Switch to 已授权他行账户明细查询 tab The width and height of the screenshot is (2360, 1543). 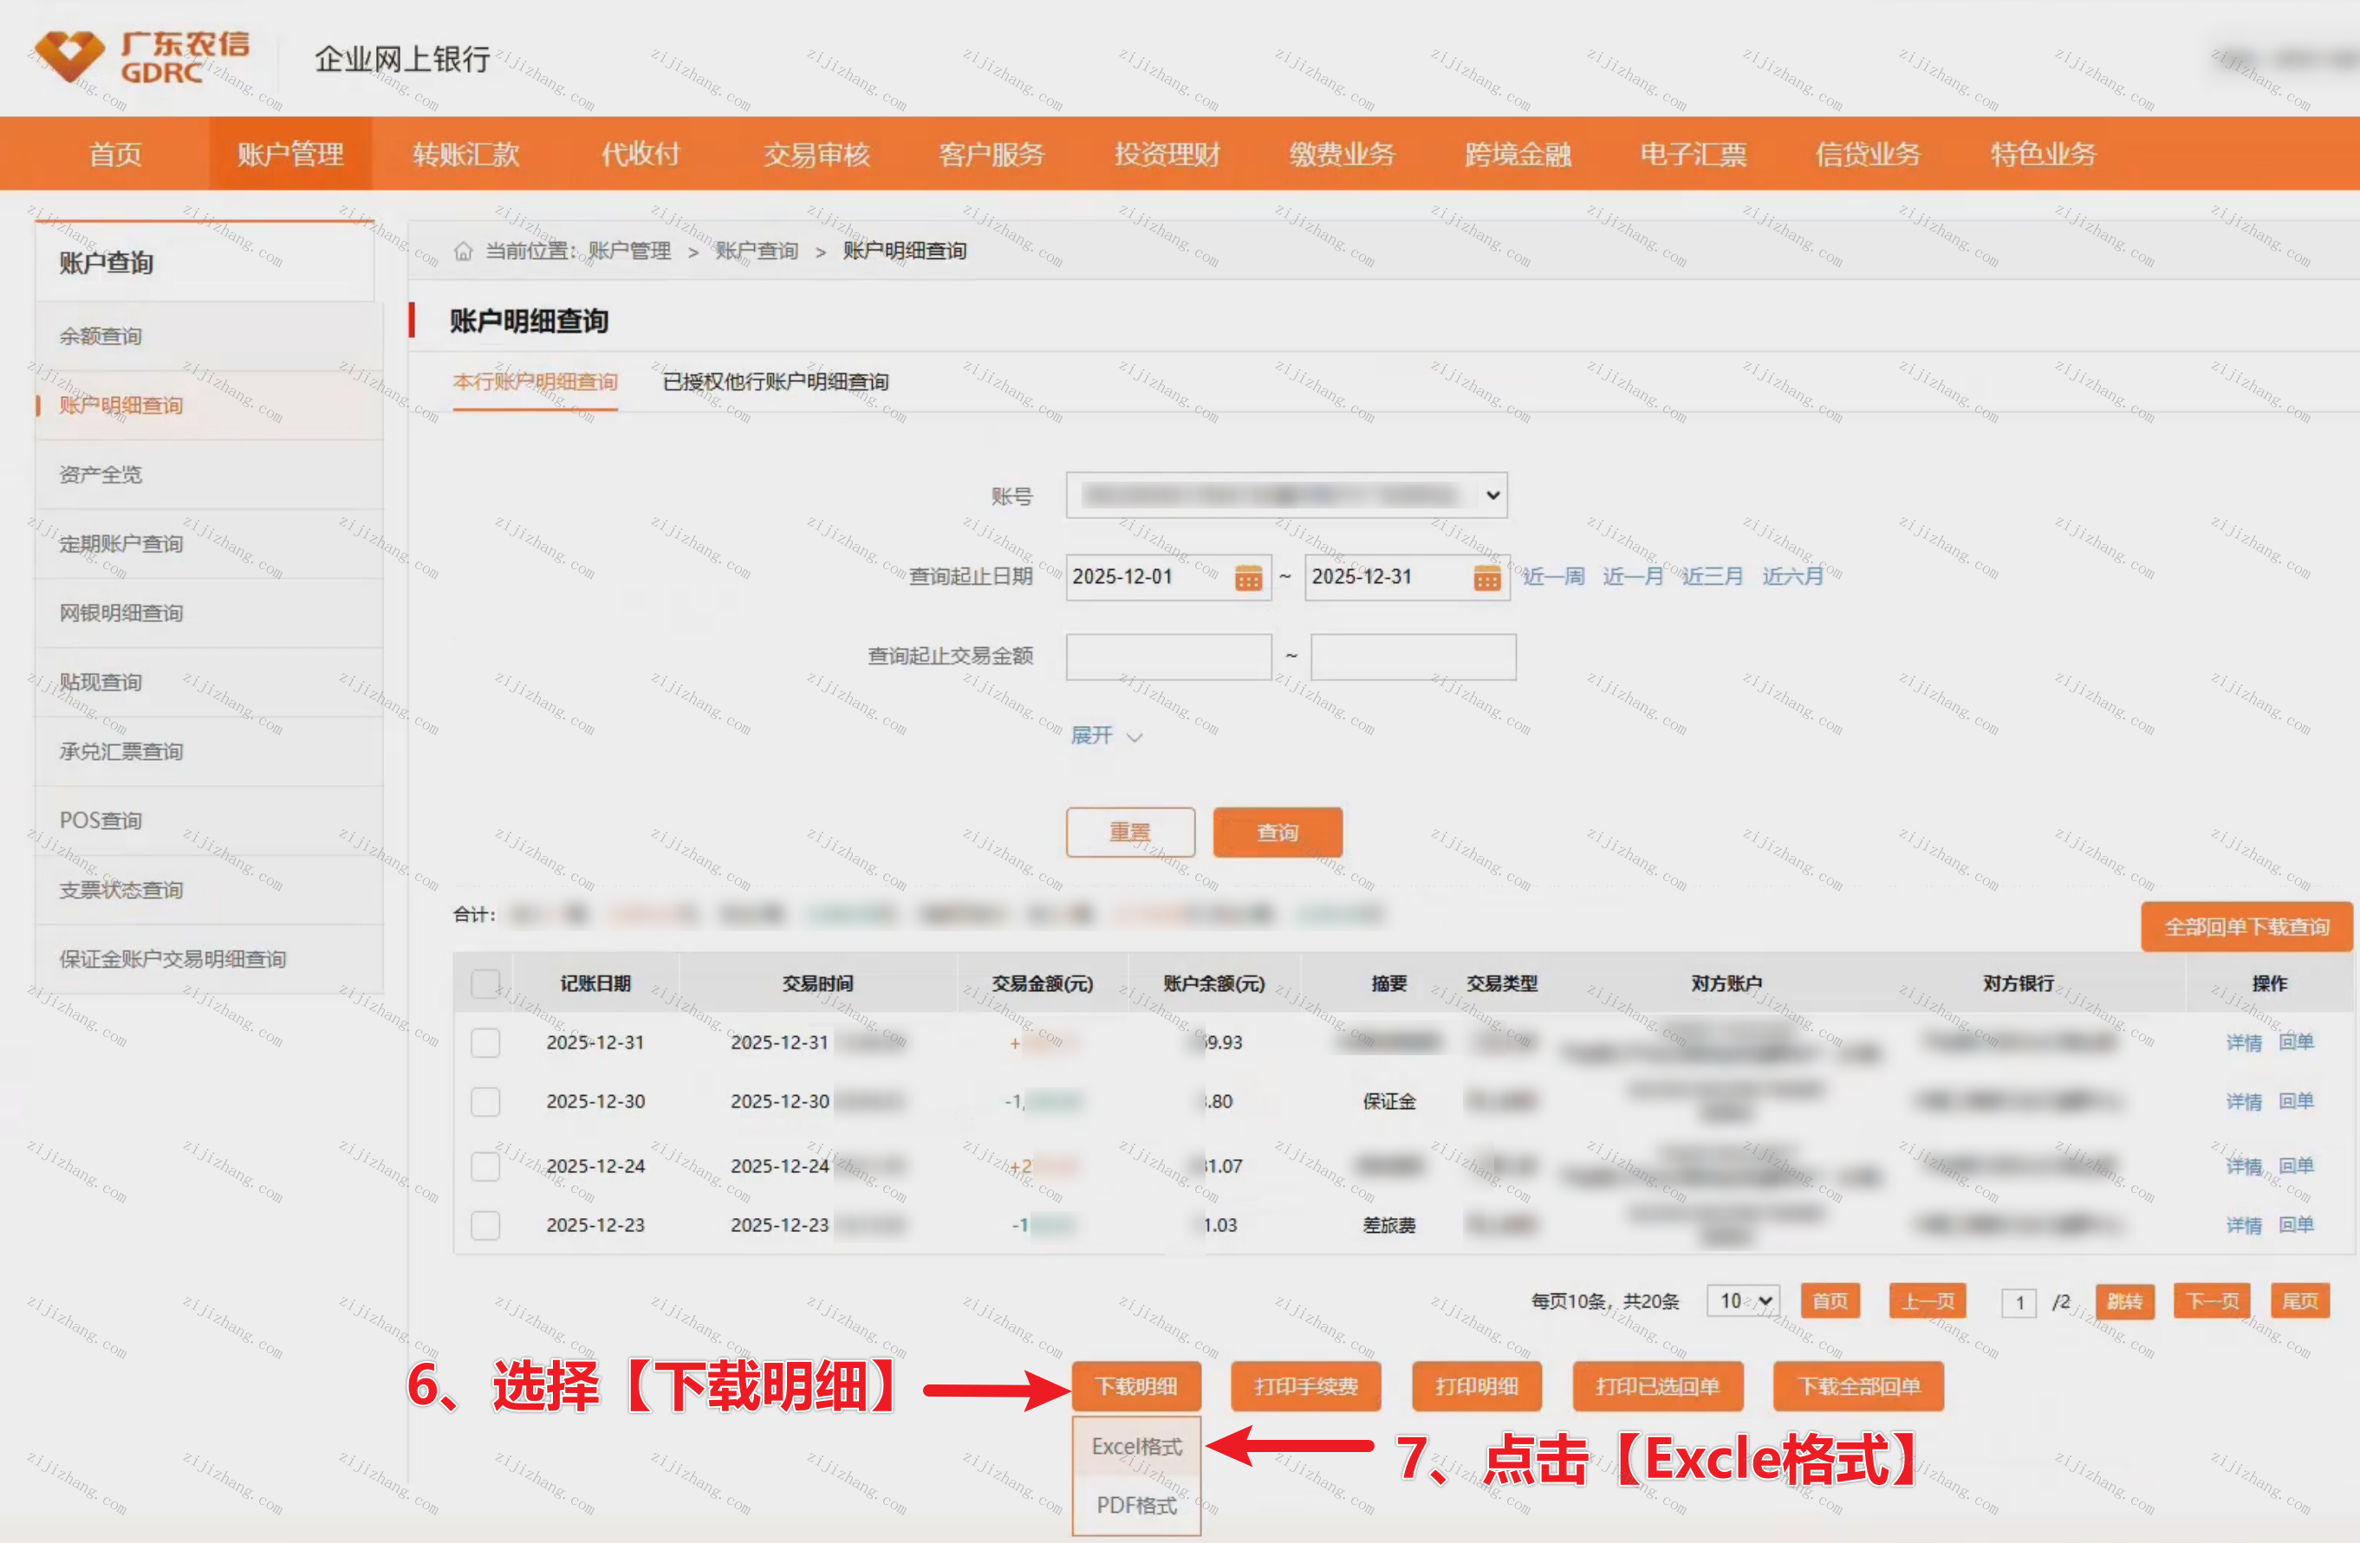point(775,381)
